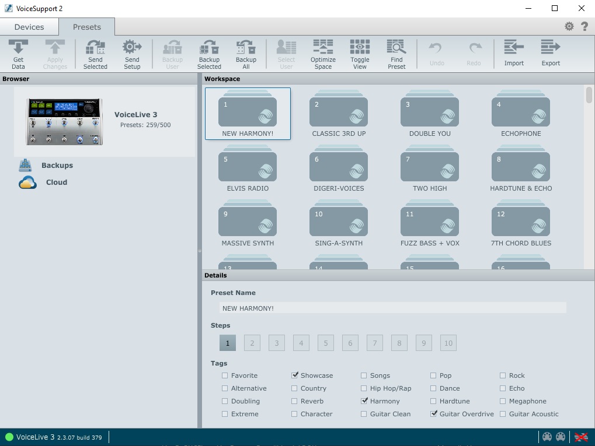Send selected presets to the device
Viewport: 595px width, 446px height.
click(x=95, y=54)
